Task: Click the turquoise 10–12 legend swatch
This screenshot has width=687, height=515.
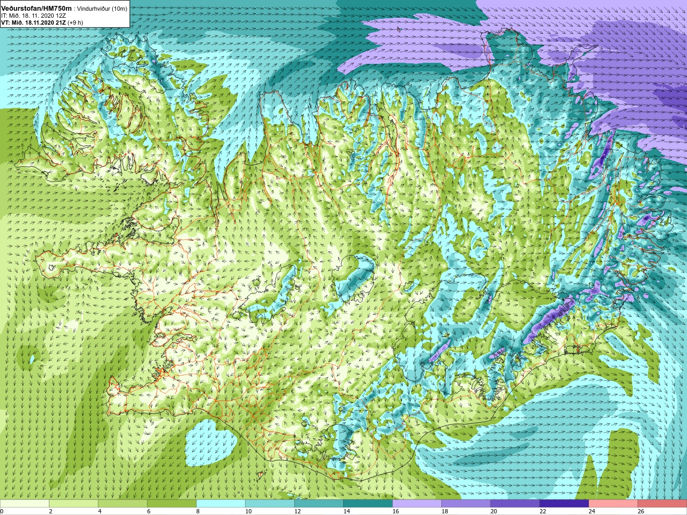Action: point(270,504)
